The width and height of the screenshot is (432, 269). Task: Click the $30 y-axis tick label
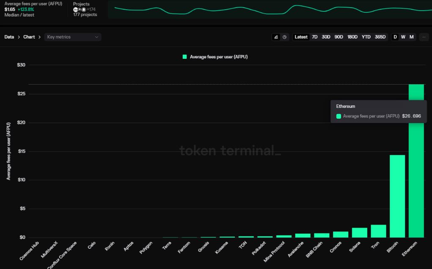pos(21,65)
